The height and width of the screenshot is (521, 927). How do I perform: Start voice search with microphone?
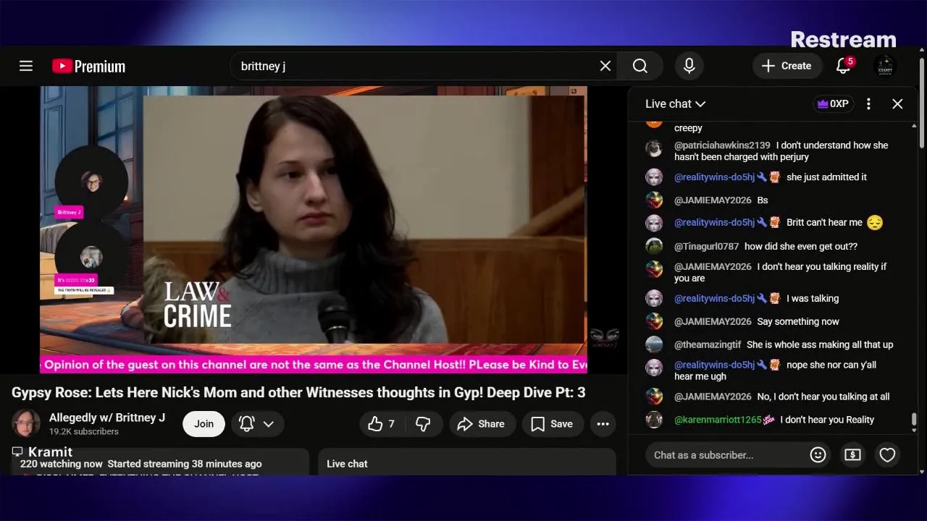click(689, 66)
